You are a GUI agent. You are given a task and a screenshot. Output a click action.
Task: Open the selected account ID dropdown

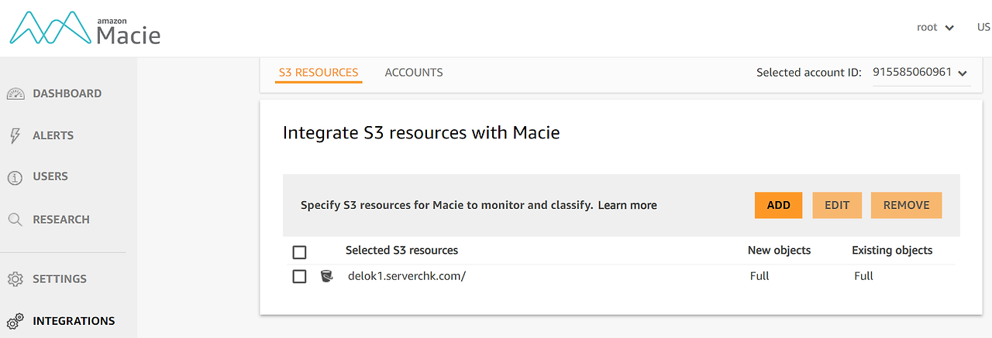point(920,73)
